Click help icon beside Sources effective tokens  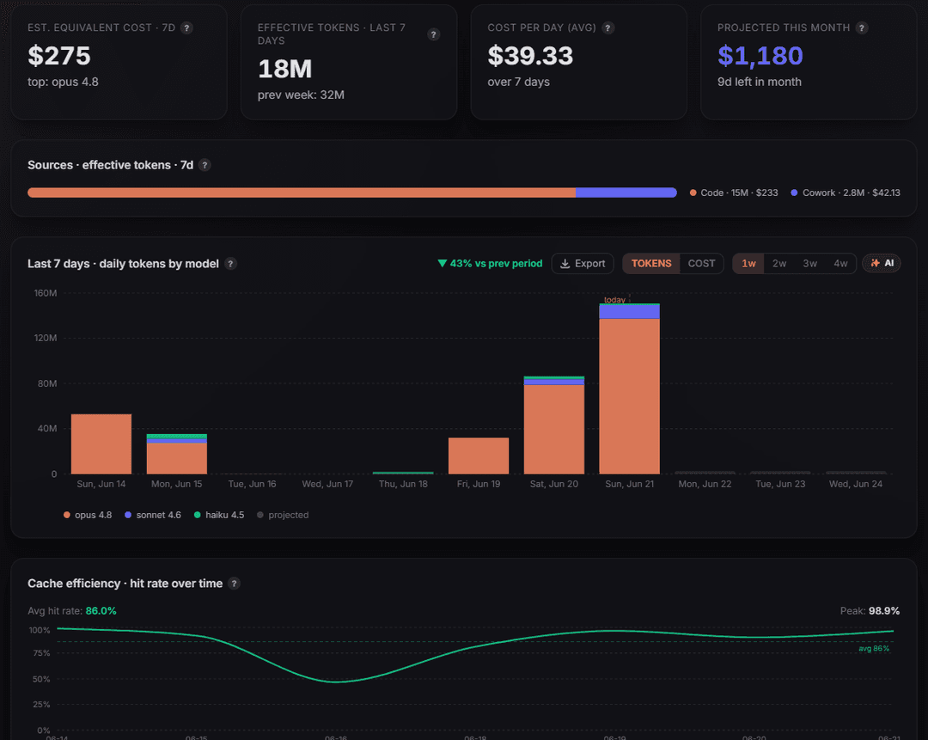pos(205,165)
